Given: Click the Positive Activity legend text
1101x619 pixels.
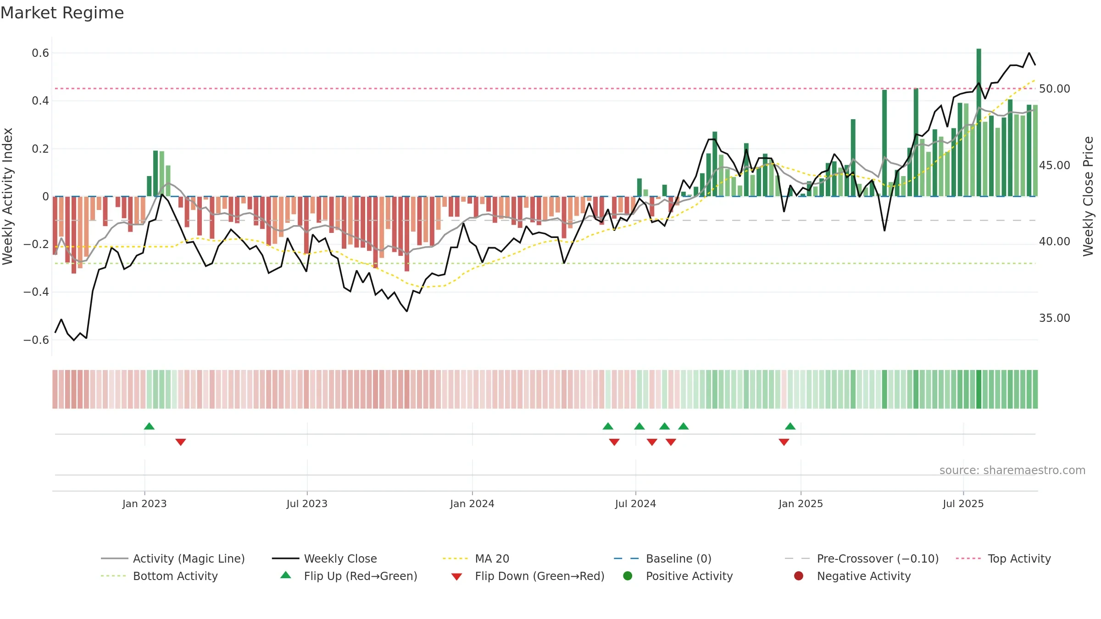Looking at the screenshot, I should click(x=690, y=576).
